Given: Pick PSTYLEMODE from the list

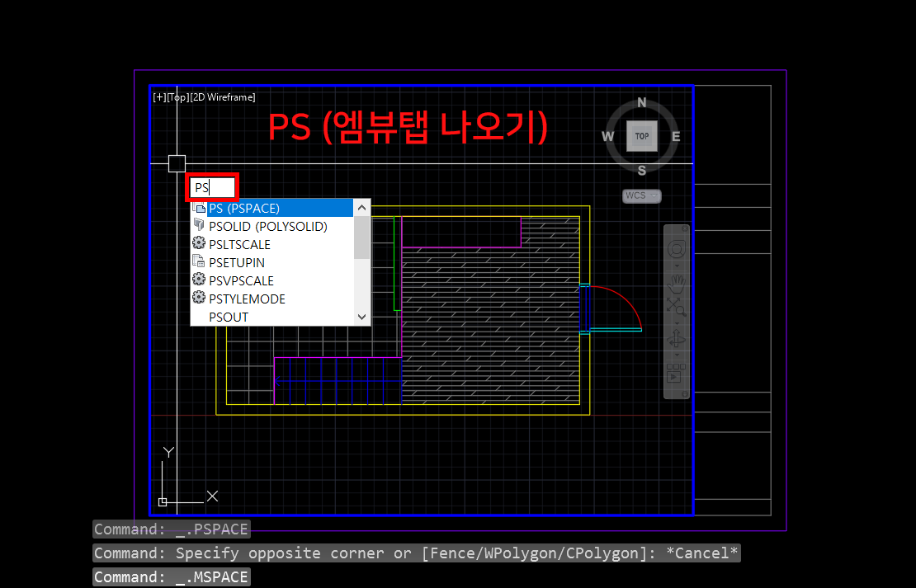Looking at the screenshot, I should (272, 299).
